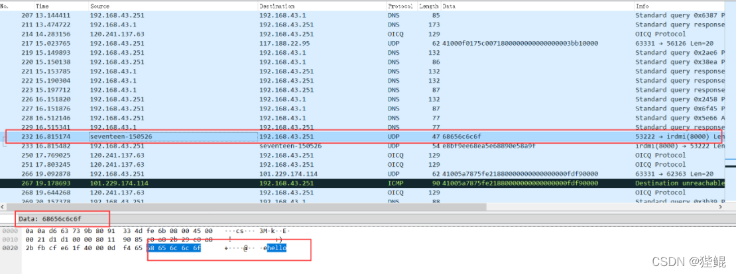Image resolution: width=736 pixels, height=274 pixels.
Task: Select packet 211 with length 173
Action: pos(363,25)
